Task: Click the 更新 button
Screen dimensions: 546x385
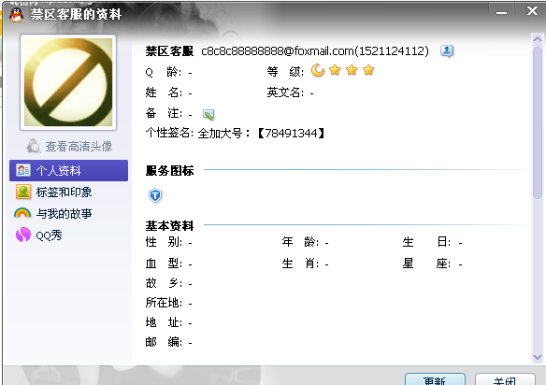Action: tap(435, 379)
